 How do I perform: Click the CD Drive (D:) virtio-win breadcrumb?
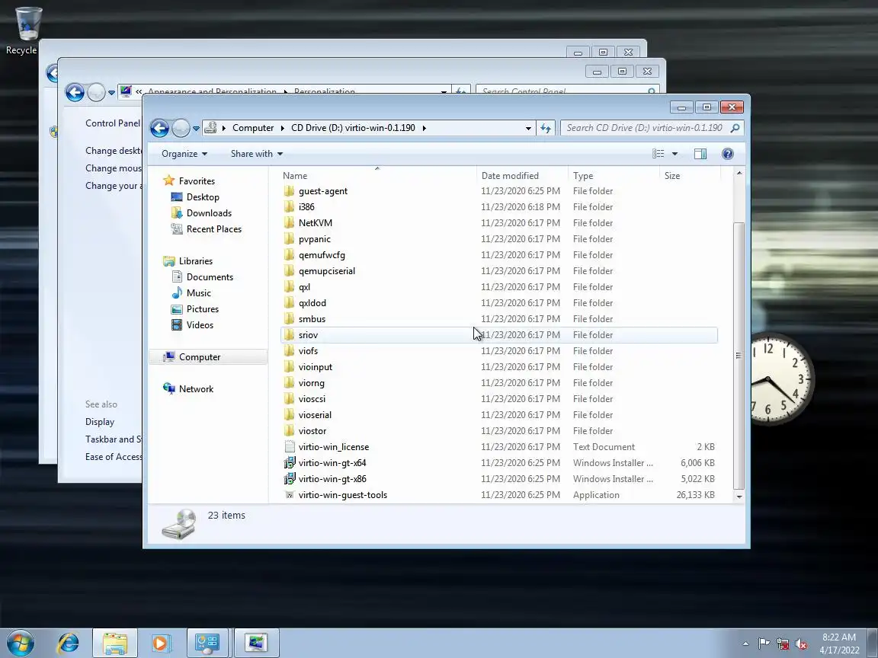(x=353, y=128)
